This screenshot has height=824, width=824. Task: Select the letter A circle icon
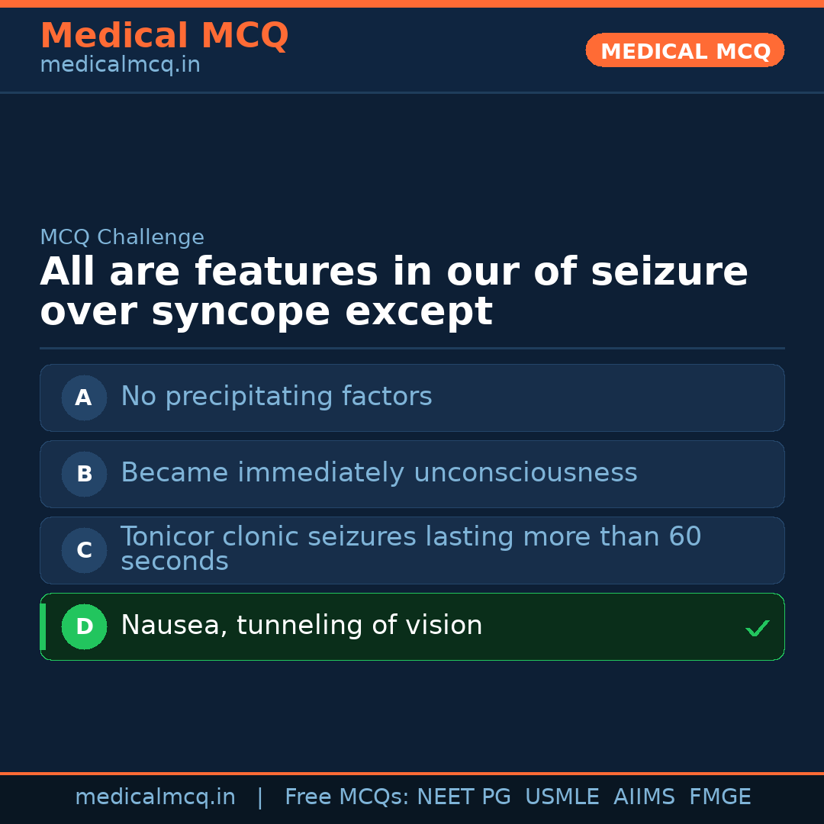[84, 398]
